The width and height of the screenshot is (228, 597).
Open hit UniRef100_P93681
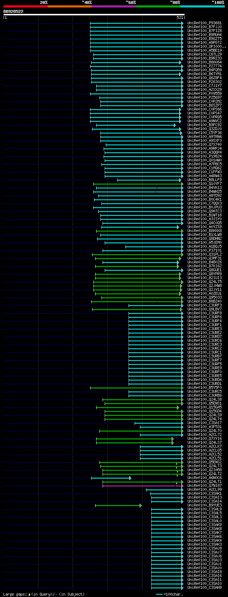204,23
